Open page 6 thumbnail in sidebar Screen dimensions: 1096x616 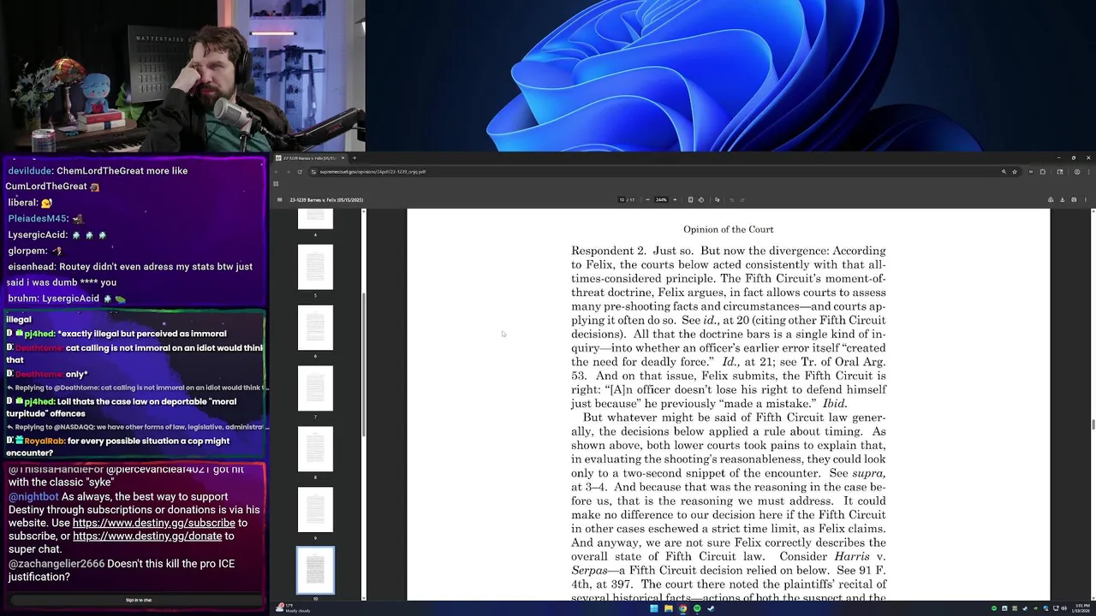point(315,328)
